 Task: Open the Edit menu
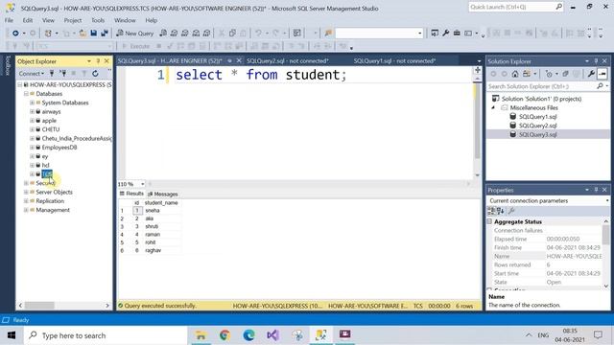tap(28, 20)
